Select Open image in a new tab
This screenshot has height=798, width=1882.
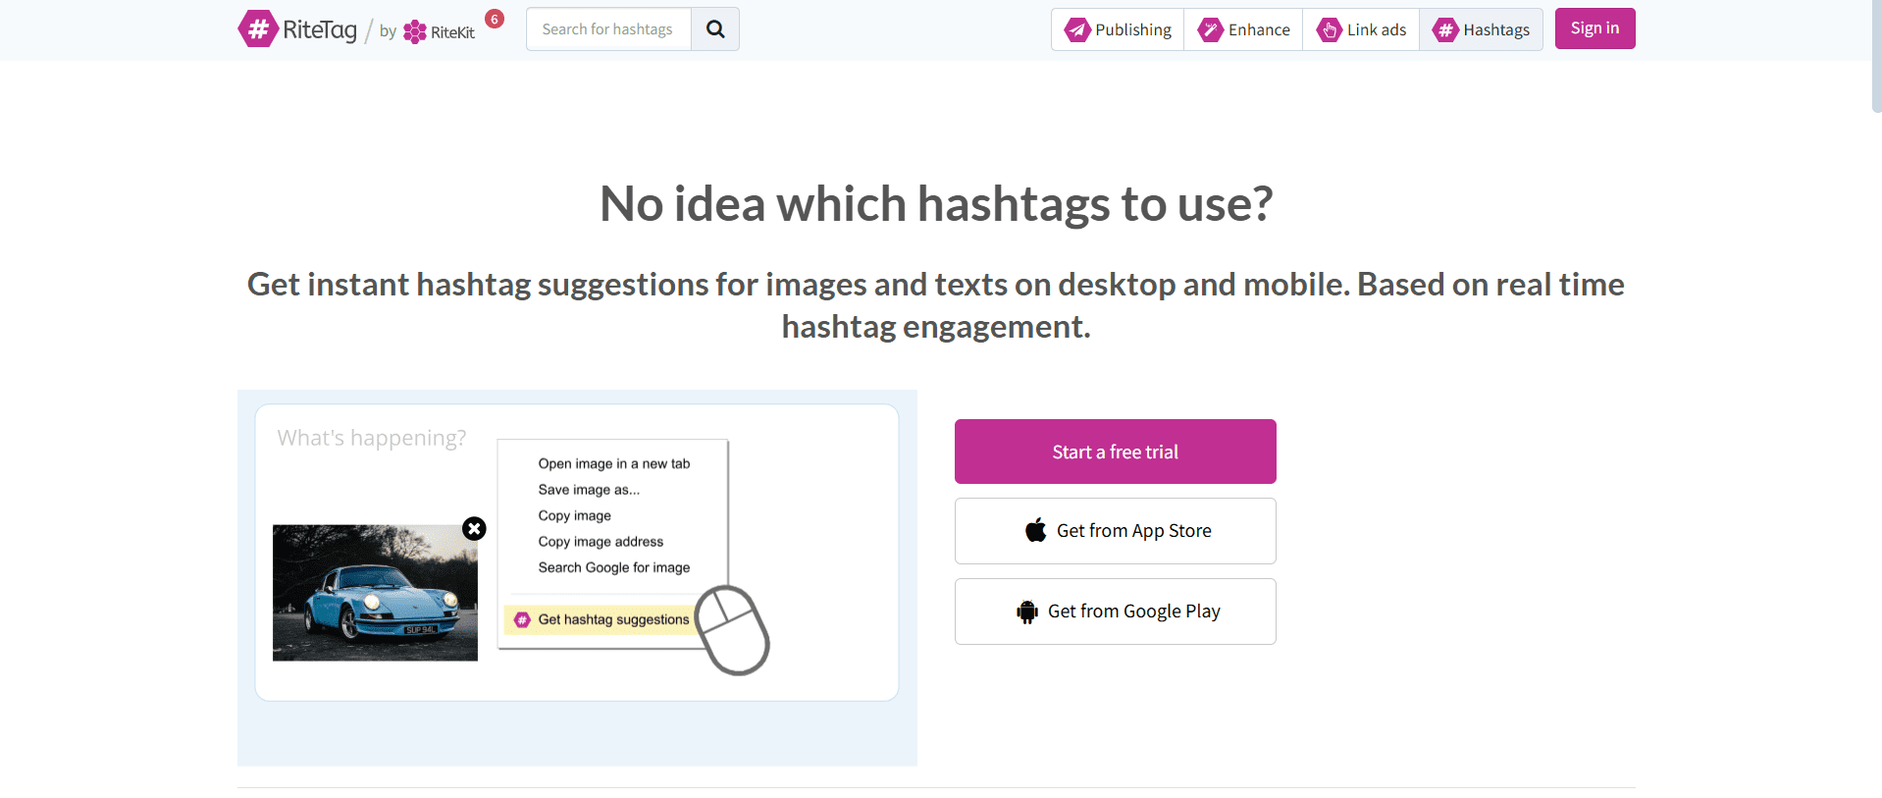click(613, 463)
